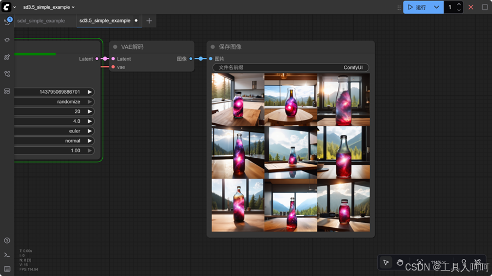Toggle the VAE解码 node collapse dot
The height and width of the screenshot is (276, 492).
(x=115, y=47)
